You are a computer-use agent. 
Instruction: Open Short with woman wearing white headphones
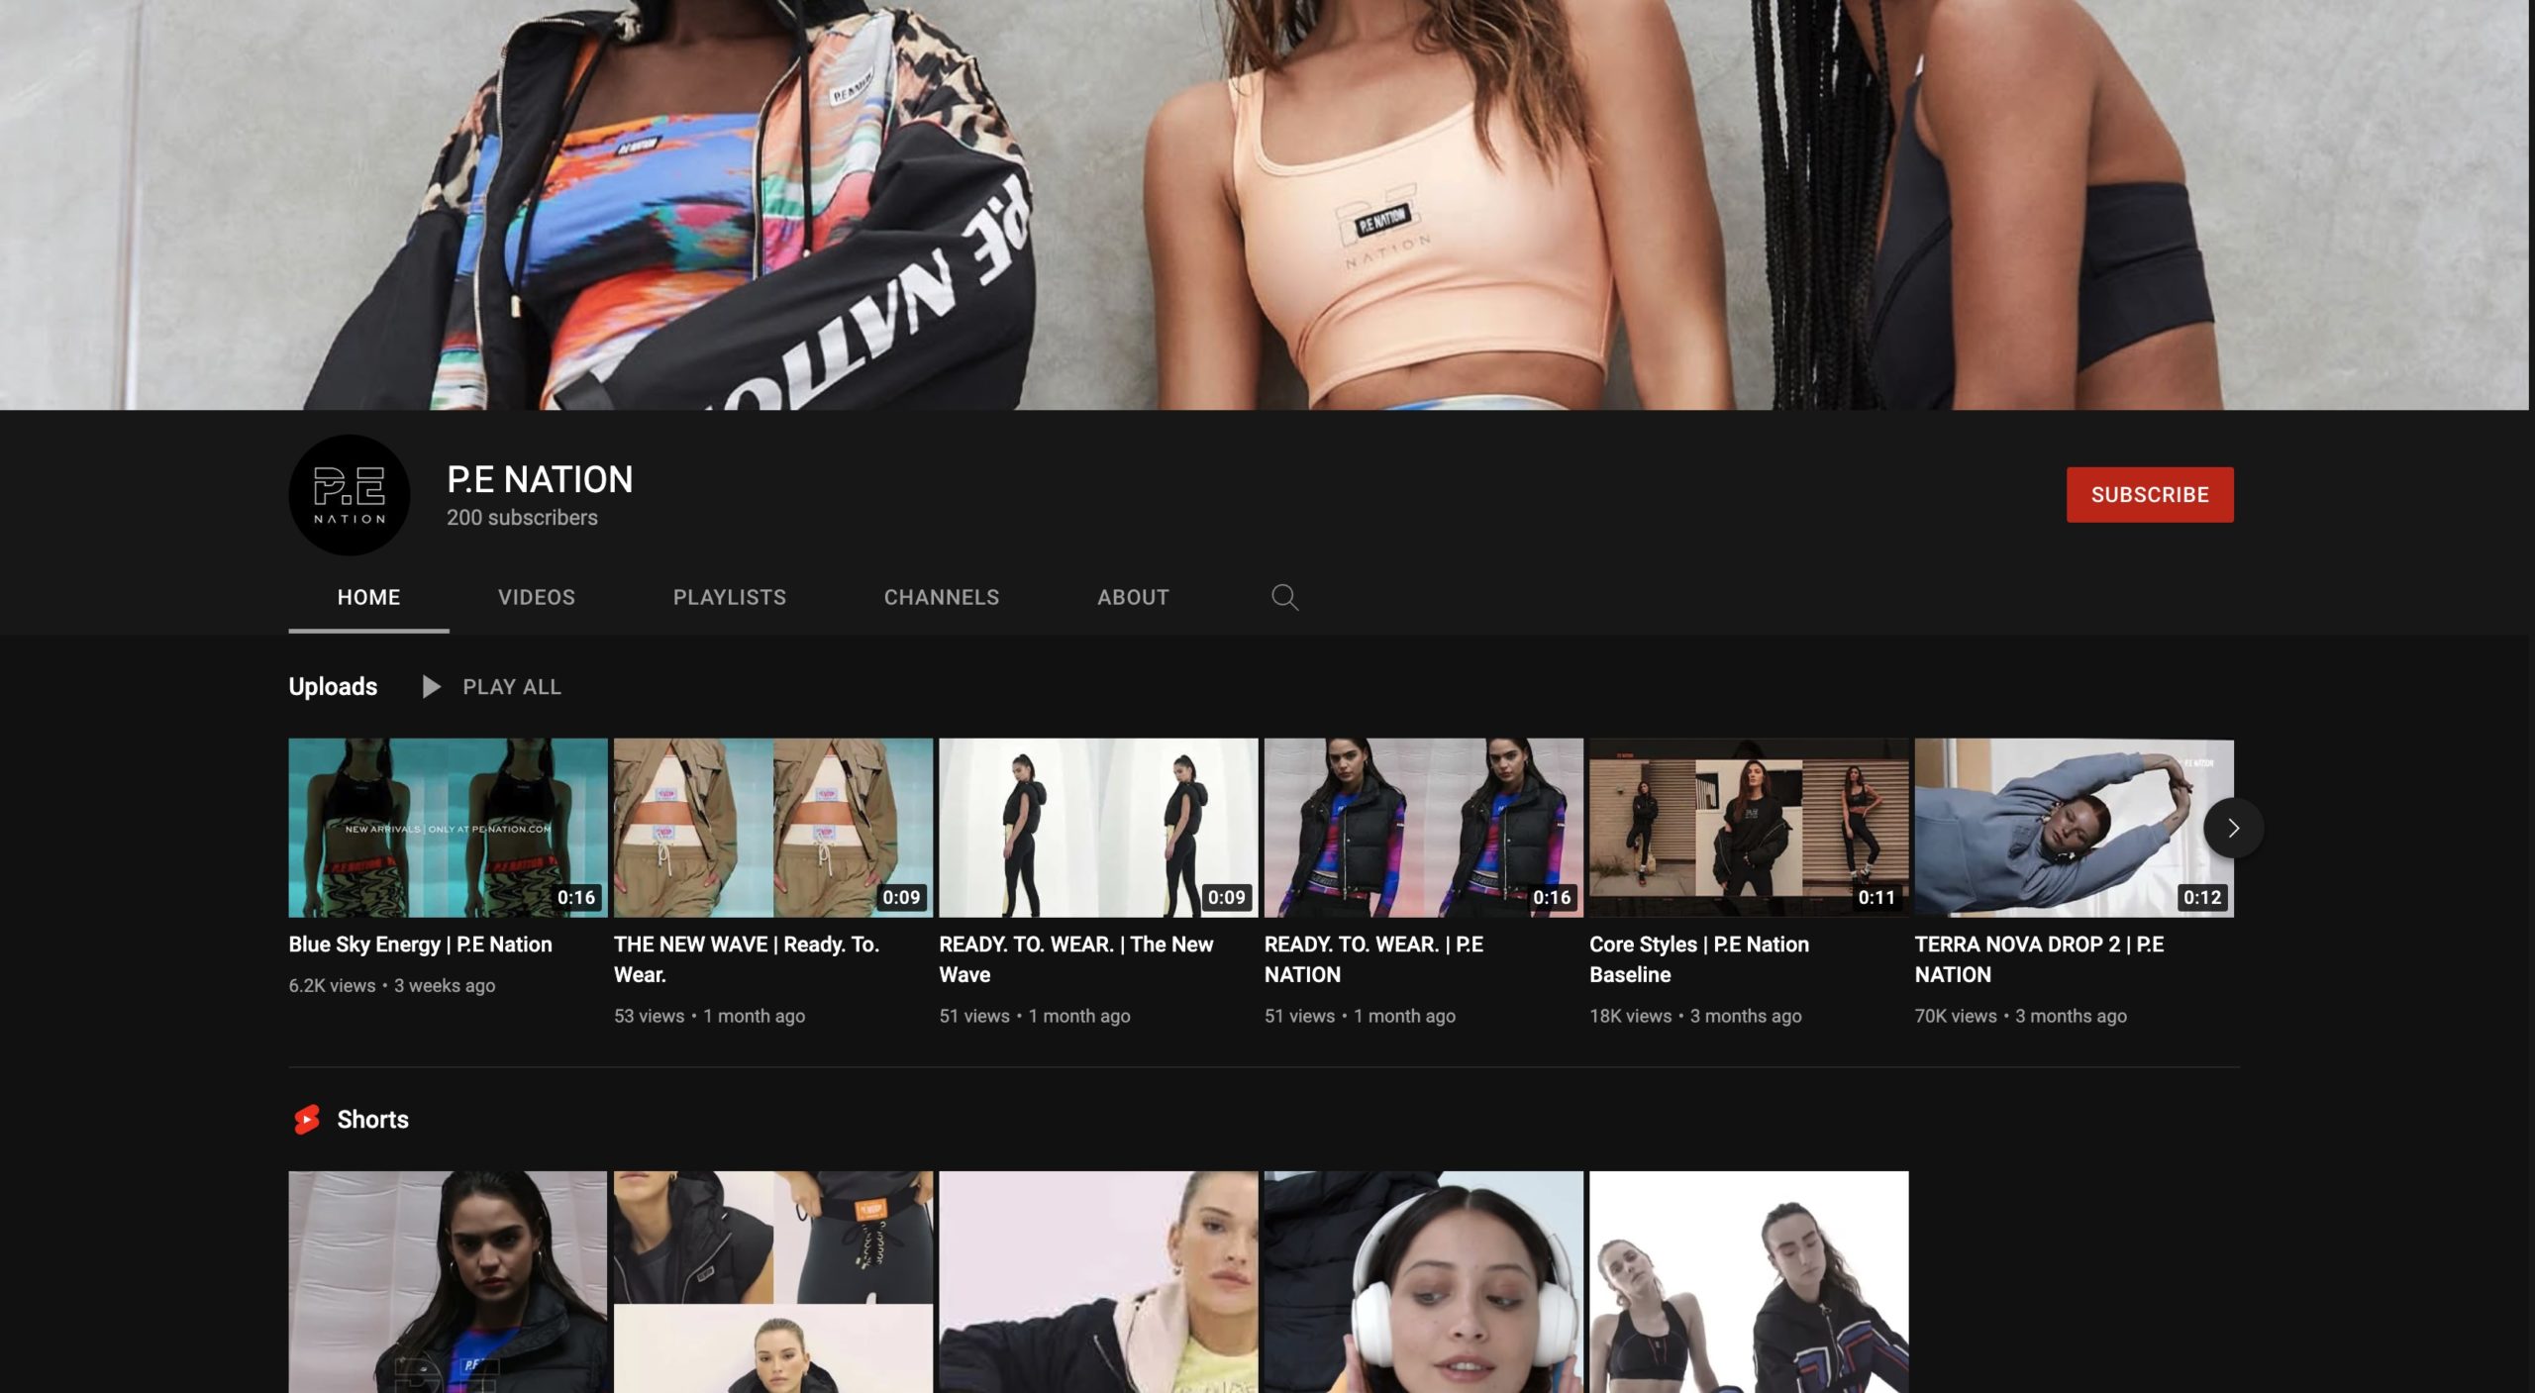[x=1423, y=1282]
